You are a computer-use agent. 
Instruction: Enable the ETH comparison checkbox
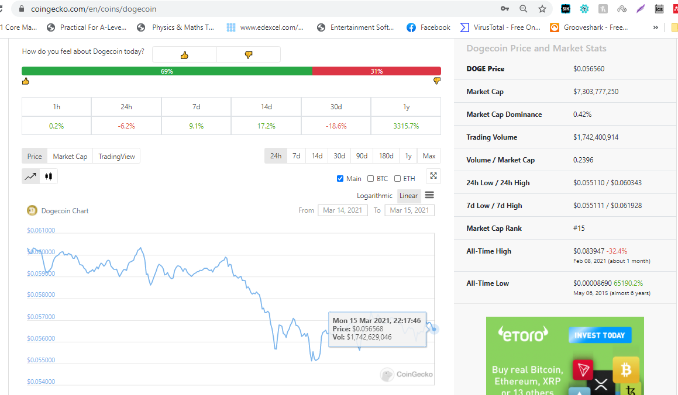(397, 179)
